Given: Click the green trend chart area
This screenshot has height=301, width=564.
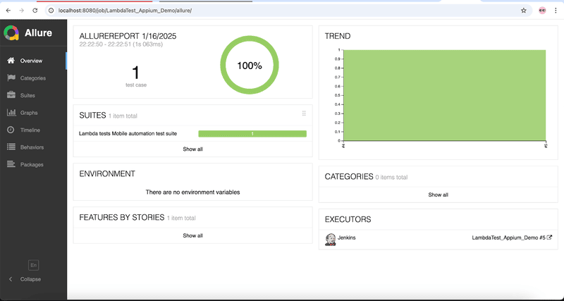Looking at the screenshot, I should click(445, 95).
